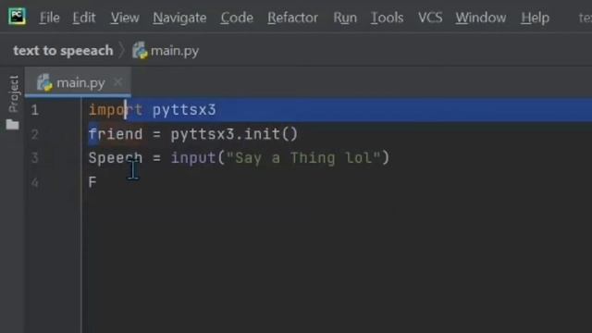The height and width of the screenshot is (333, 592).
Task: Open the Tools menu
Action: pos(387,18)
